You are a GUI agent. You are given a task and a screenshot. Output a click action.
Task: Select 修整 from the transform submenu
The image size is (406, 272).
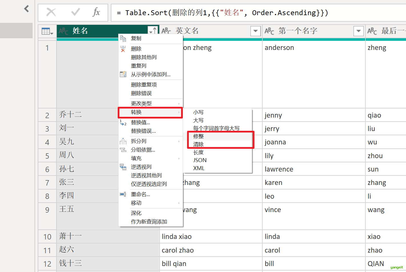coord(198,136)
